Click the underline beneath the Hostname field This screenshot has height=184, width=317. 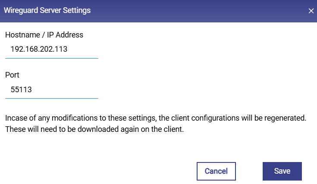(52, 58)
